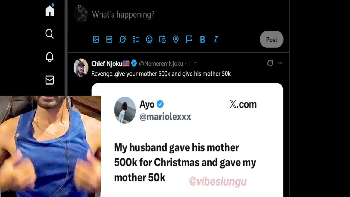This screenshot has height=197, width=350.
Task: Open the Search/Explore icon
Action: pyautogui.click(x=49, y=34)
